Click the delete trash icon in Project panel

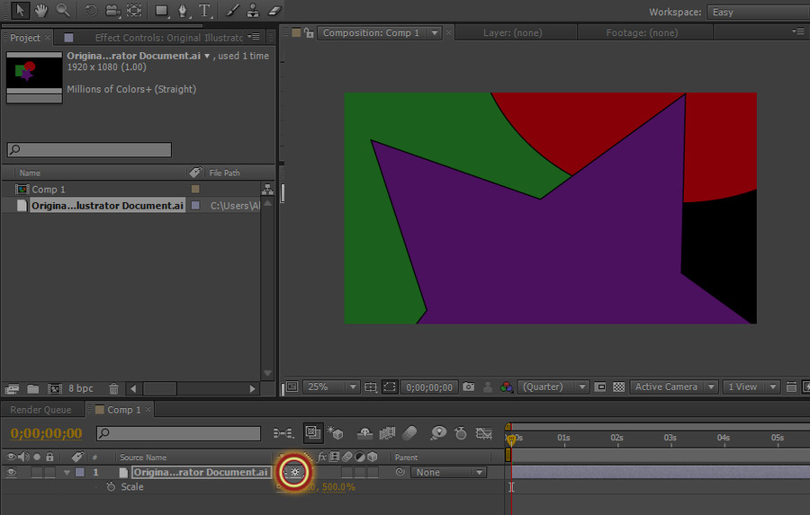click(x=113, y=388)
